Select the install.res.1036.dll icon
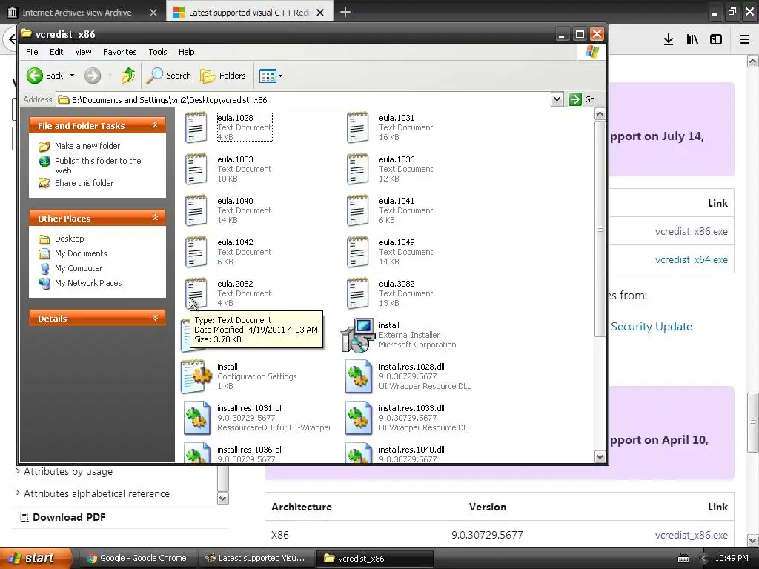The width and height of the screenshot is (759, 569). point(196,453)
